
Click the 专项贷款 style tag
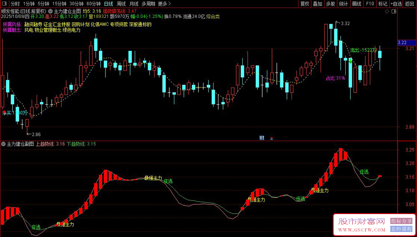pyautogui.click(x=118, y=25)
